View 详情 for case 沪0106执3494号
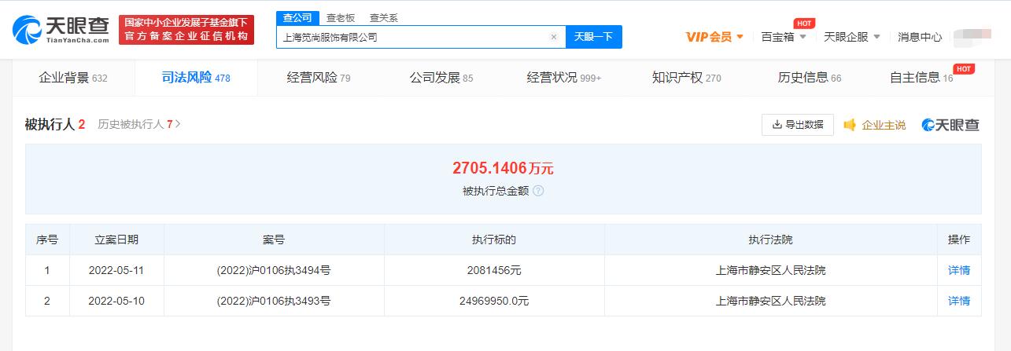1011x351 pixels. (959, 270)
